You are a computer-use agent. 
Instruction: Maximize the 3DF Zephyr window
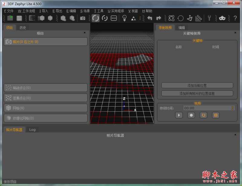point(224,3)
